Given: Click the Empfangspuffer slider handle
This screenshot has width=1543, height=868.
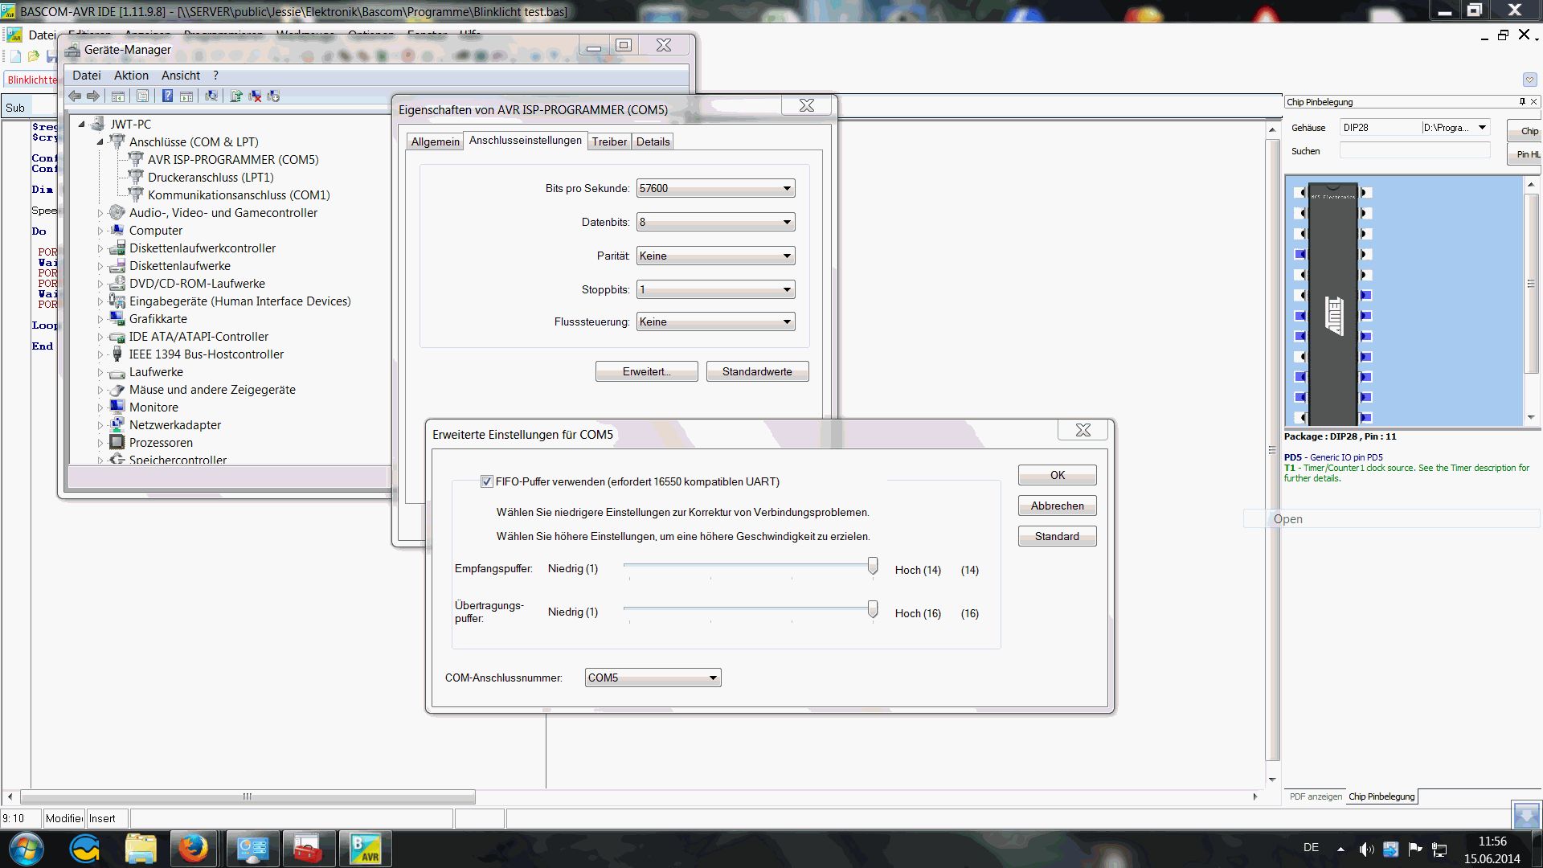Looking at the screenshot, I should click(873, 567).
